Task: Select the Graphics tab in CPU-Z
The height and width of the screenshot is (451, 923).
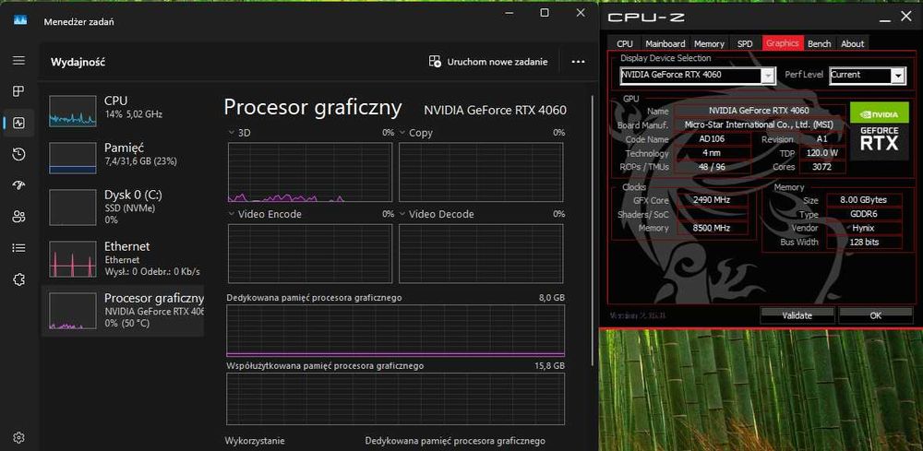Action: 783,43
